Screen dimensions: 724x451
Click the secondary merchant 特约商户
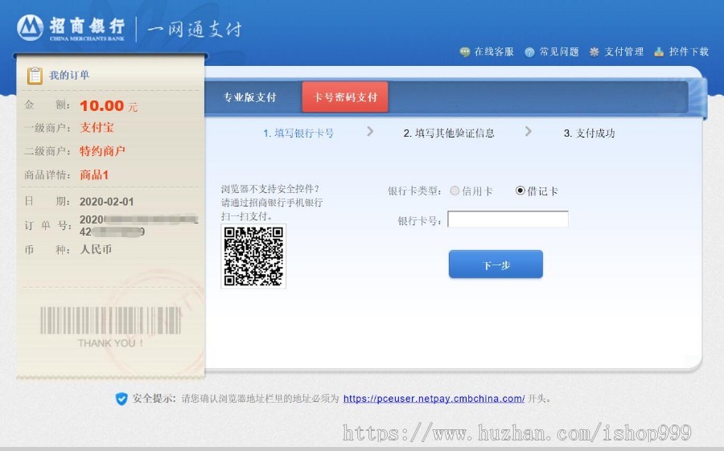click(x=102, y=151)
